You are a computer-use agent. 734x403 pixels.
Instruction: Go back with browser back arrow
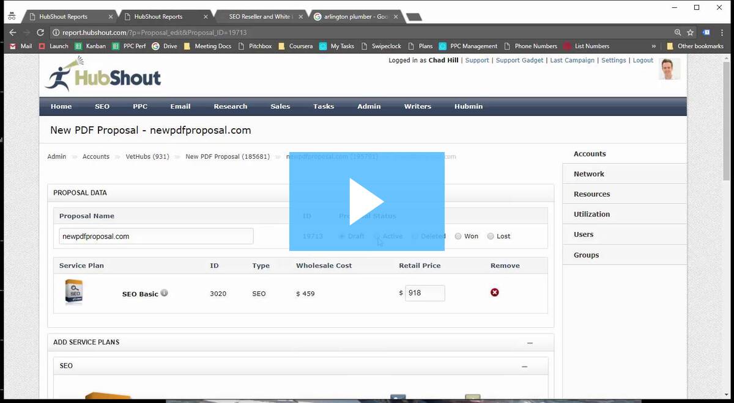[13, 32]
